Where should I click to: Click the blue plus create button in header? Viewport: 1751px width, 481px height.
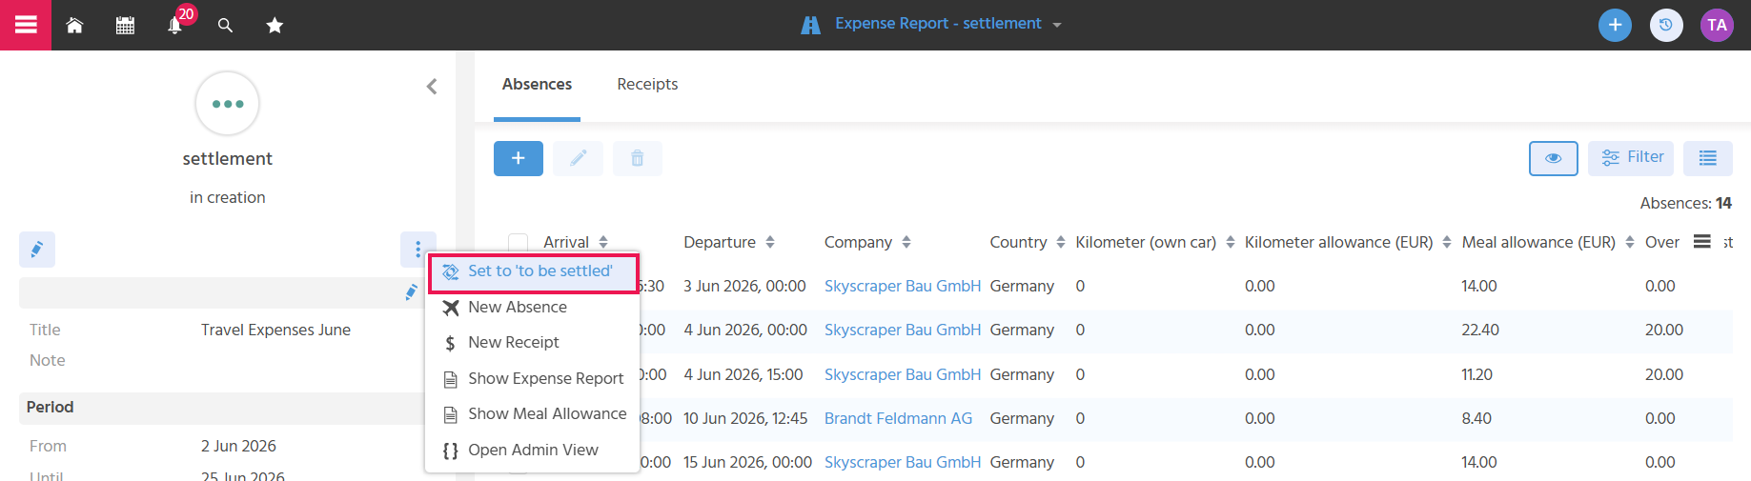(x=1615, y=25)
